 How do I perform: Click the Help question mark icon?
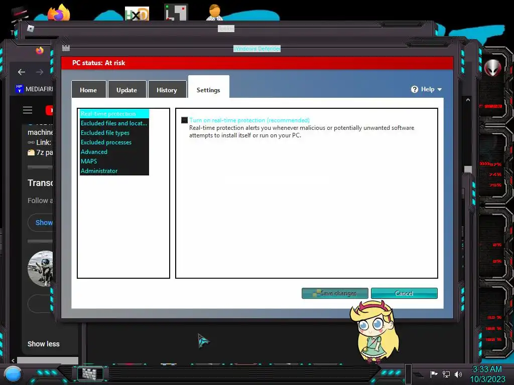(415, 89)
